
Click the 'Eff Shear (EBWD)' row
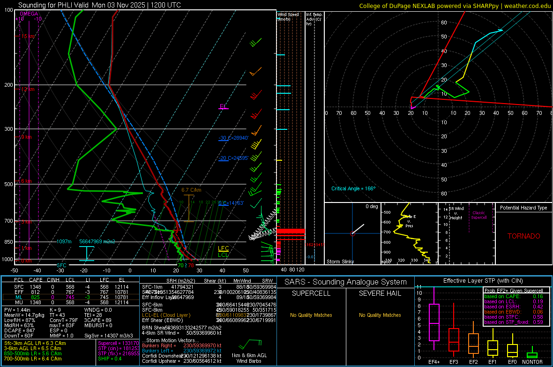point(209,321)
